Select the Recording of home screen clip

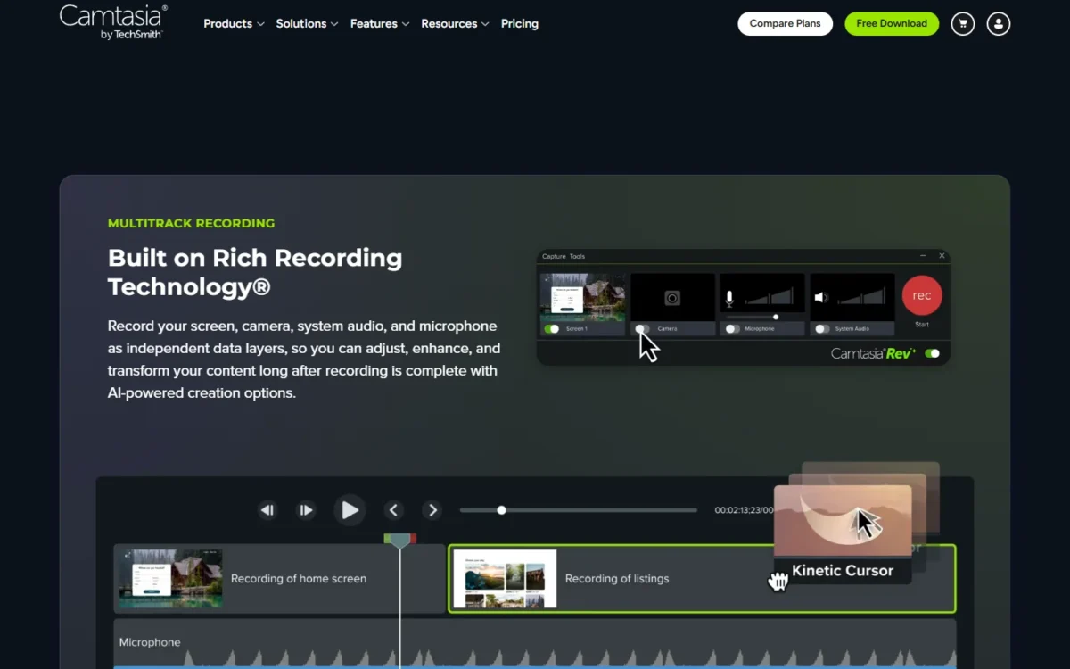(279, 579)
